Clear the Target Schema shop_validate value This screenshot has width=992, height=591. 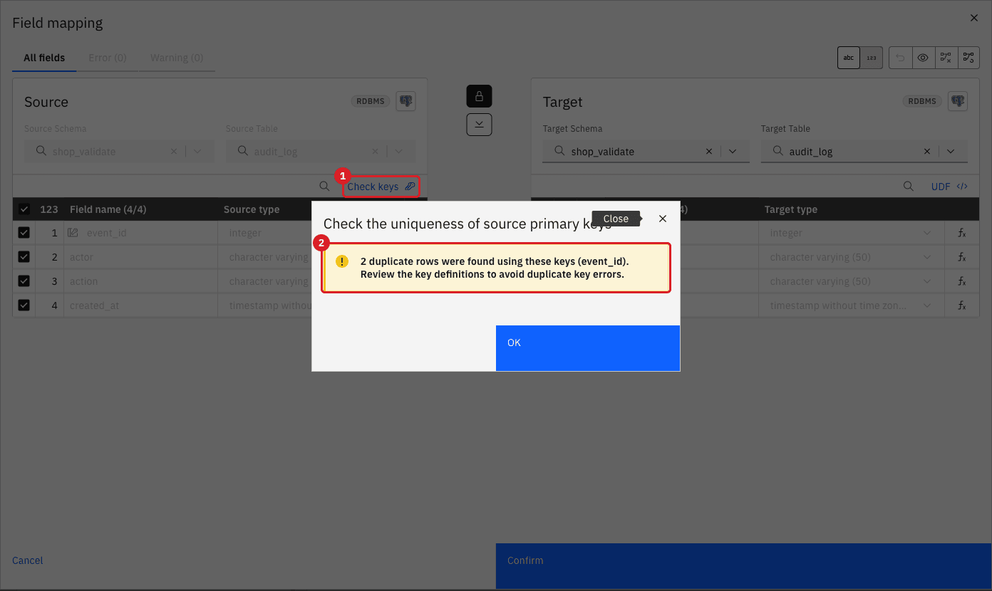click(x=709, y=152)
